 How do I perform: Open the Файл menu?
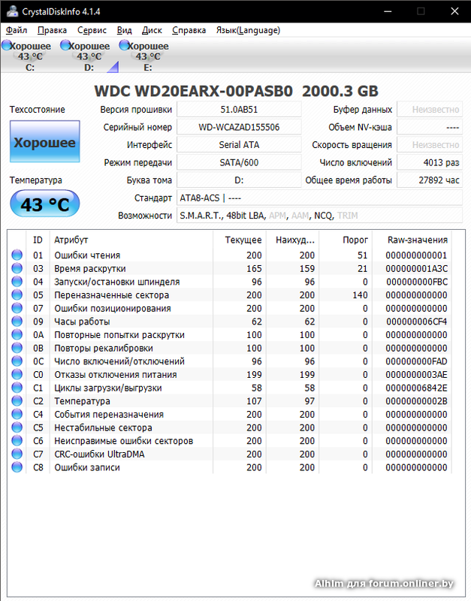(x=17, y=30)
